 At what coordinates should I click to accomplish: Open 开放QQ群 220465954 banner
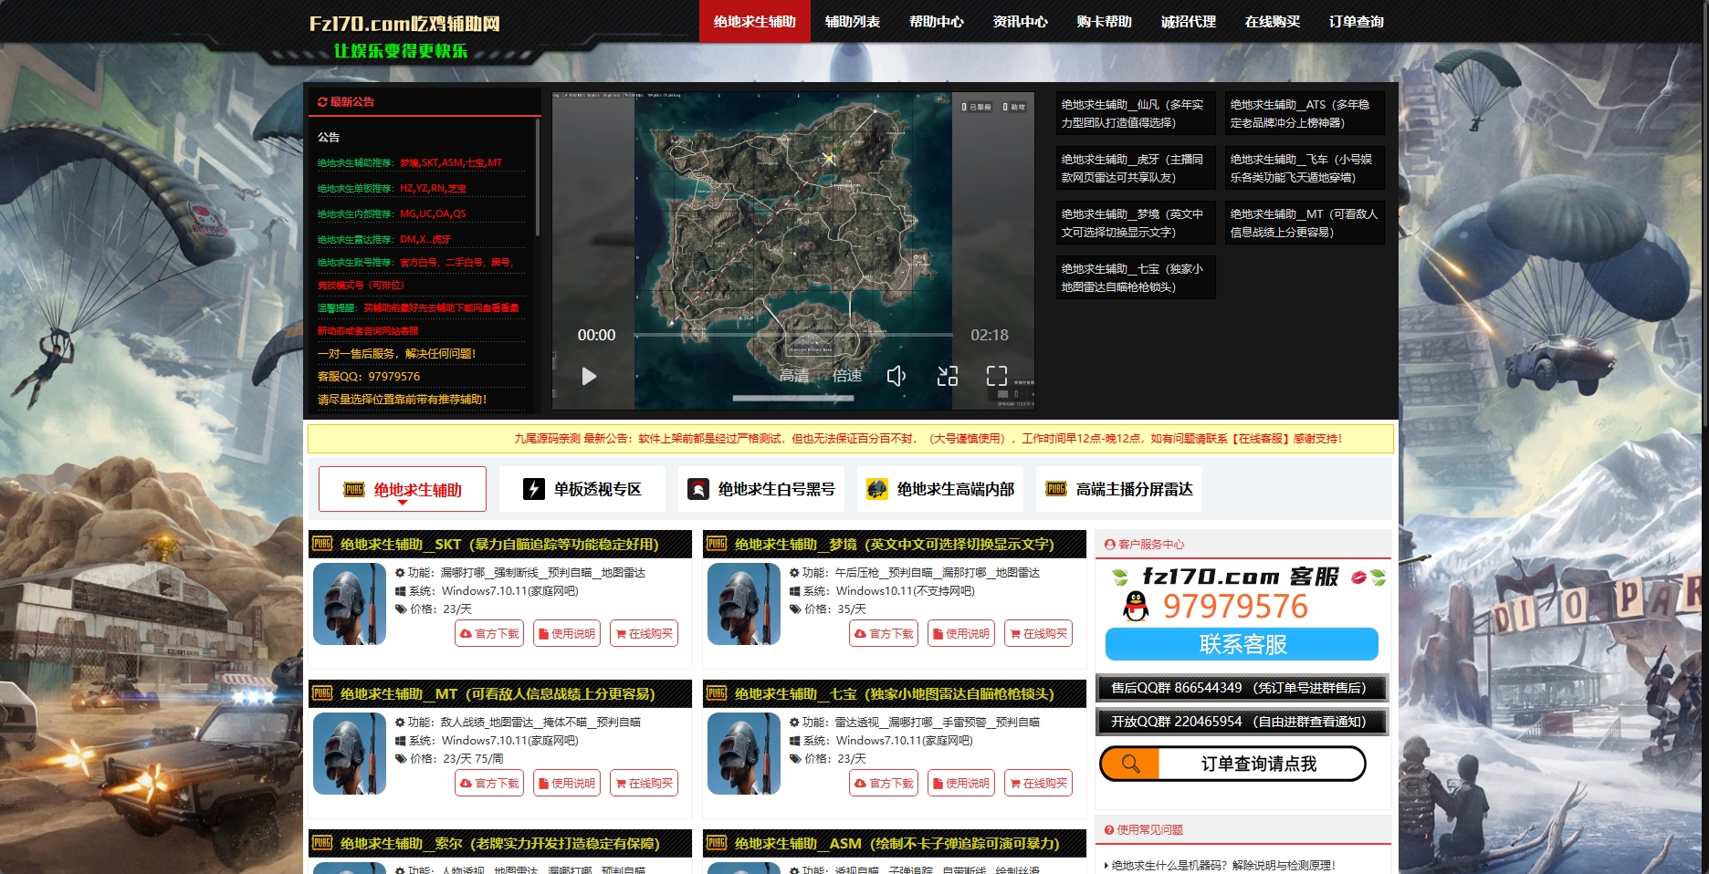coord(1242,722)
